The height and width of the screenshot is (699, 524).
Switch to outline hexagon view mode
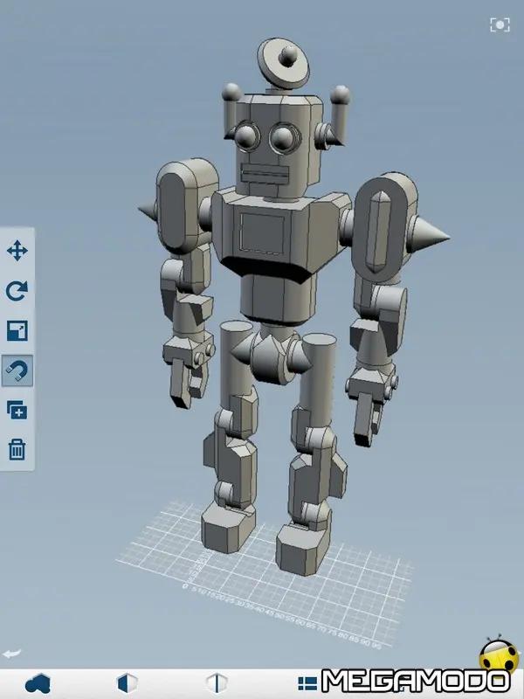coord(217,683)
